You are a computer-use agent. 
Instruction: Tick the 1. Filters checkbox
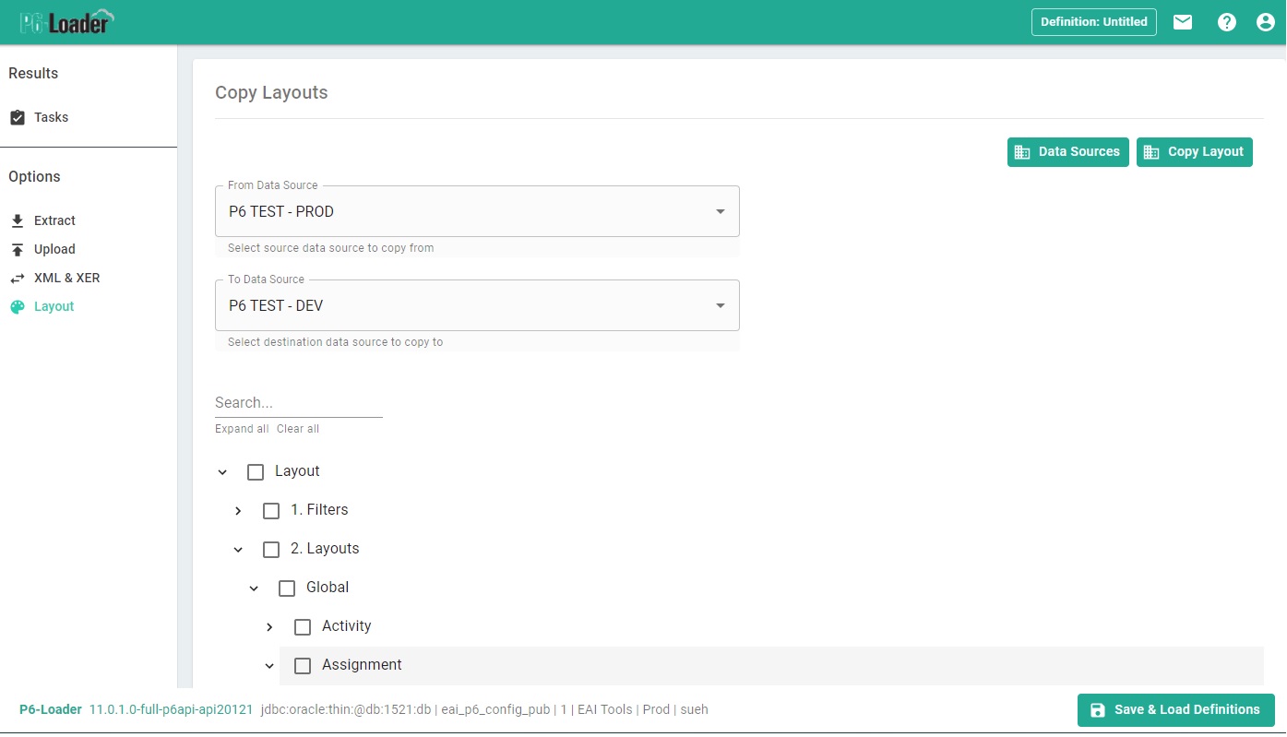pos(271,511)
